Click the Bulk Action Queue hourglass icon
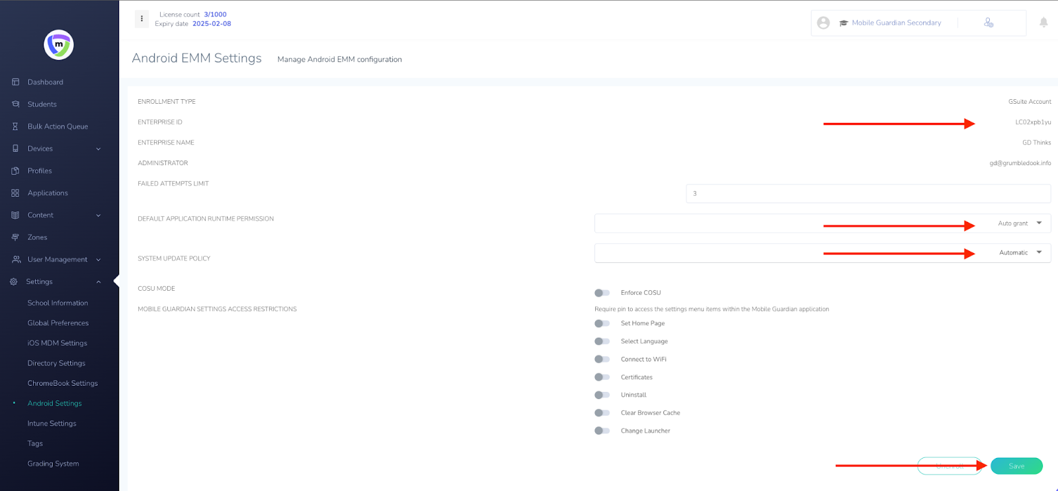The width and height of the screenshot is (1058, 491). point(15,126)
